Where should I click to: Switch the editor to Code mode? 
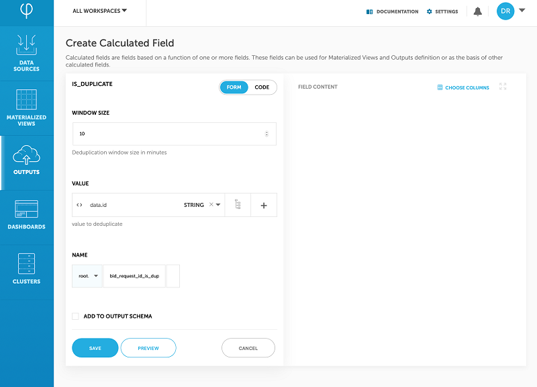tap(261, 87)
